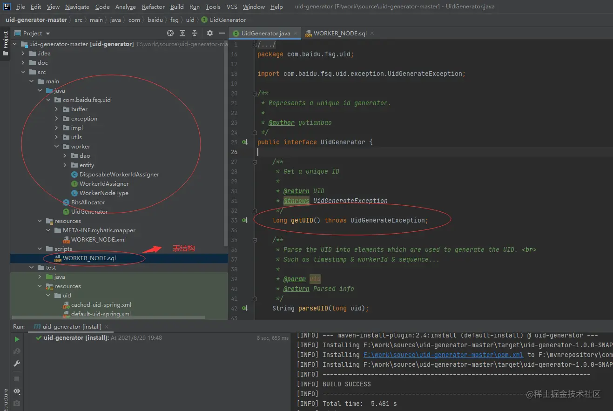Viewport: 613px width, 411px height.
Task: Click the Structure tool window side button
Action: 5,399
